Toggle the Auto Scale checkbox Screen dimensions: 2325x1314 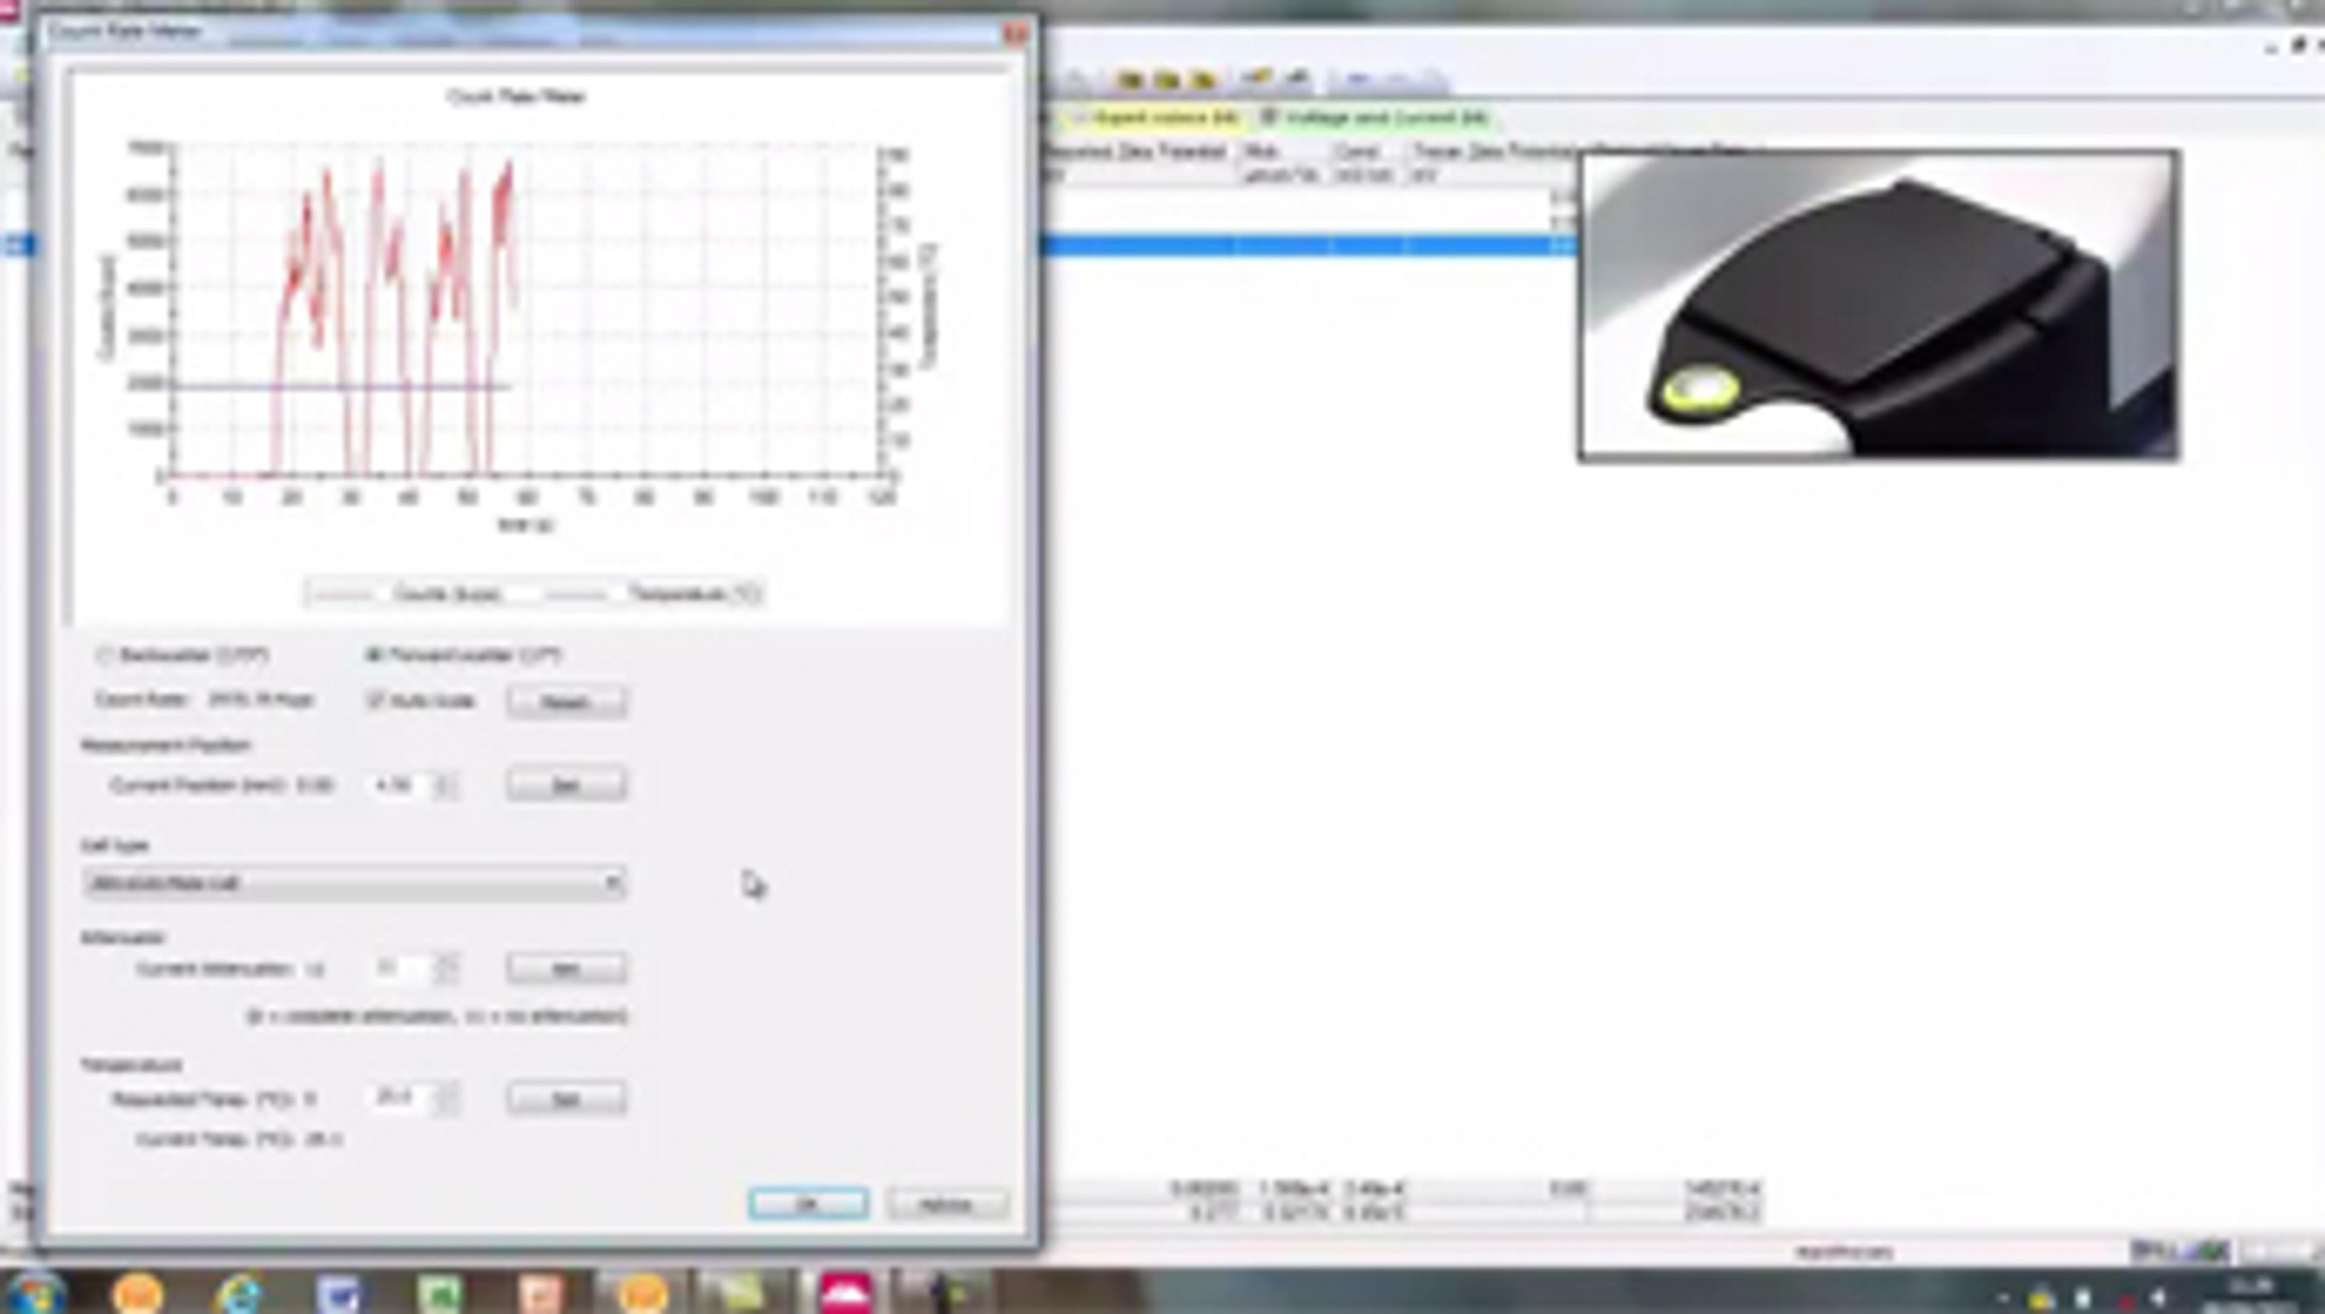[x=375, y=701]
